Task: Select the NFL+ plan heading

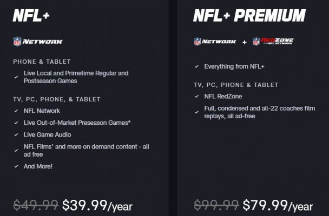Action: 31,16
